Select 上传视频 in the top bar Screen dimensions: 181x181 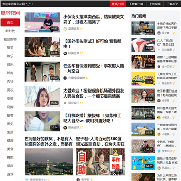155,4
